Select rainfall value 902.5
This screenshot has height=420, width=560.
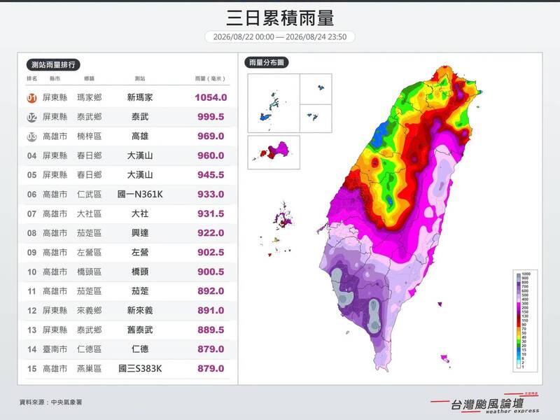point(211,253)
